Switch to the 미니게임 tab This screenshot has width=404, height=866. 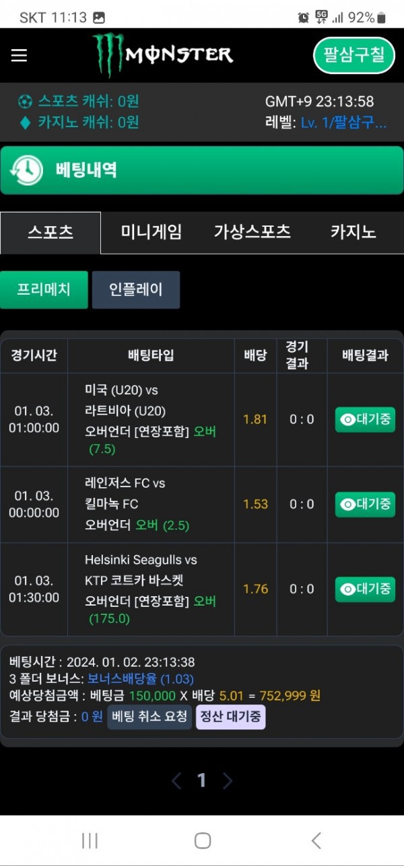click(x=151, y=232)
